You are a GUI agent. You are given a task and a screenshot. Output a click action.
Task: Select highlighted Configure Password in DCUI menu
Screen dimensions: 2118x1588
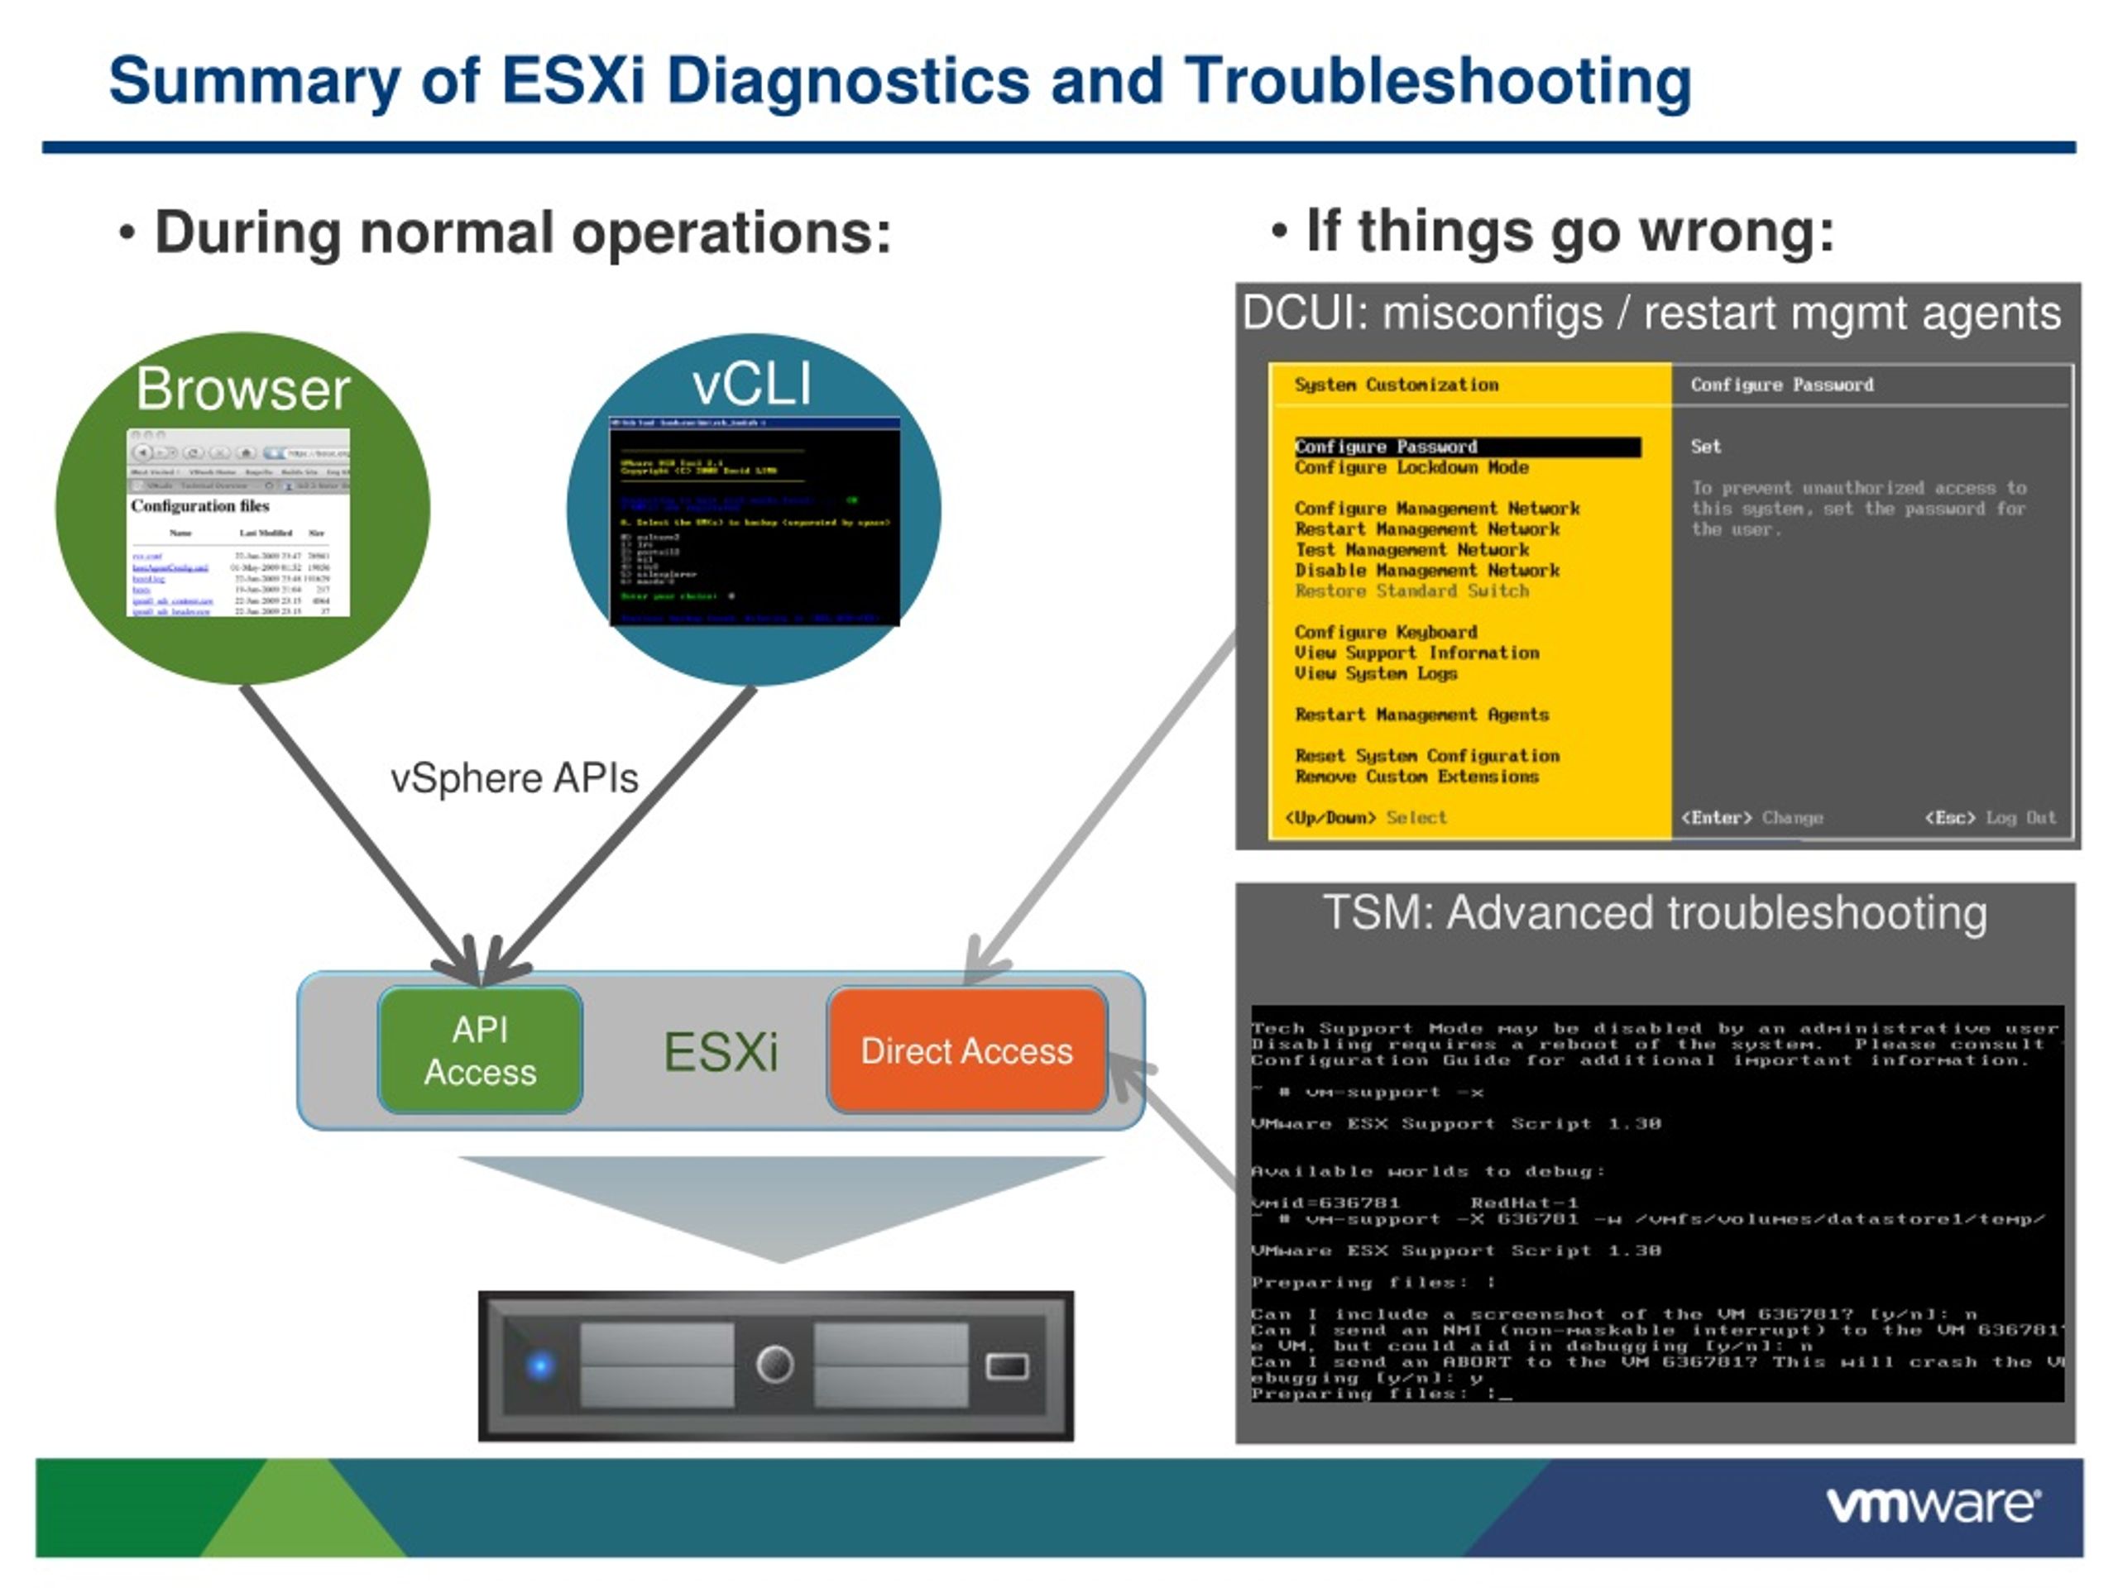pyautogui.click(x=1467, y=447)
